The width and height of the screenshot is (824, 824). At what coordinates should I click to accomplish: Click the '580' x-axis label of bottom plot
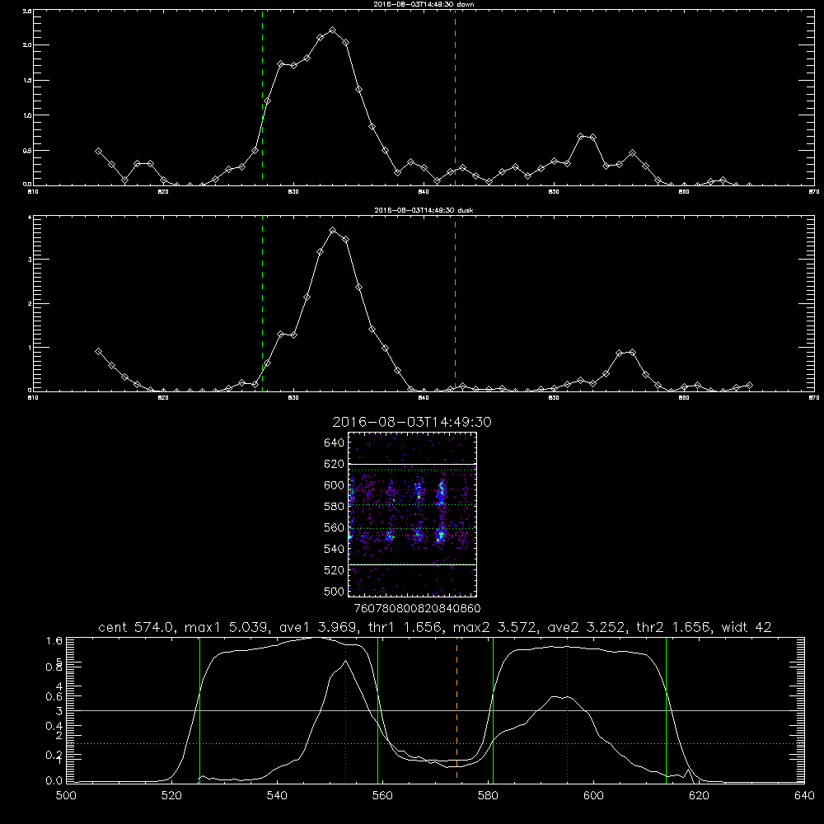point(488,796)
